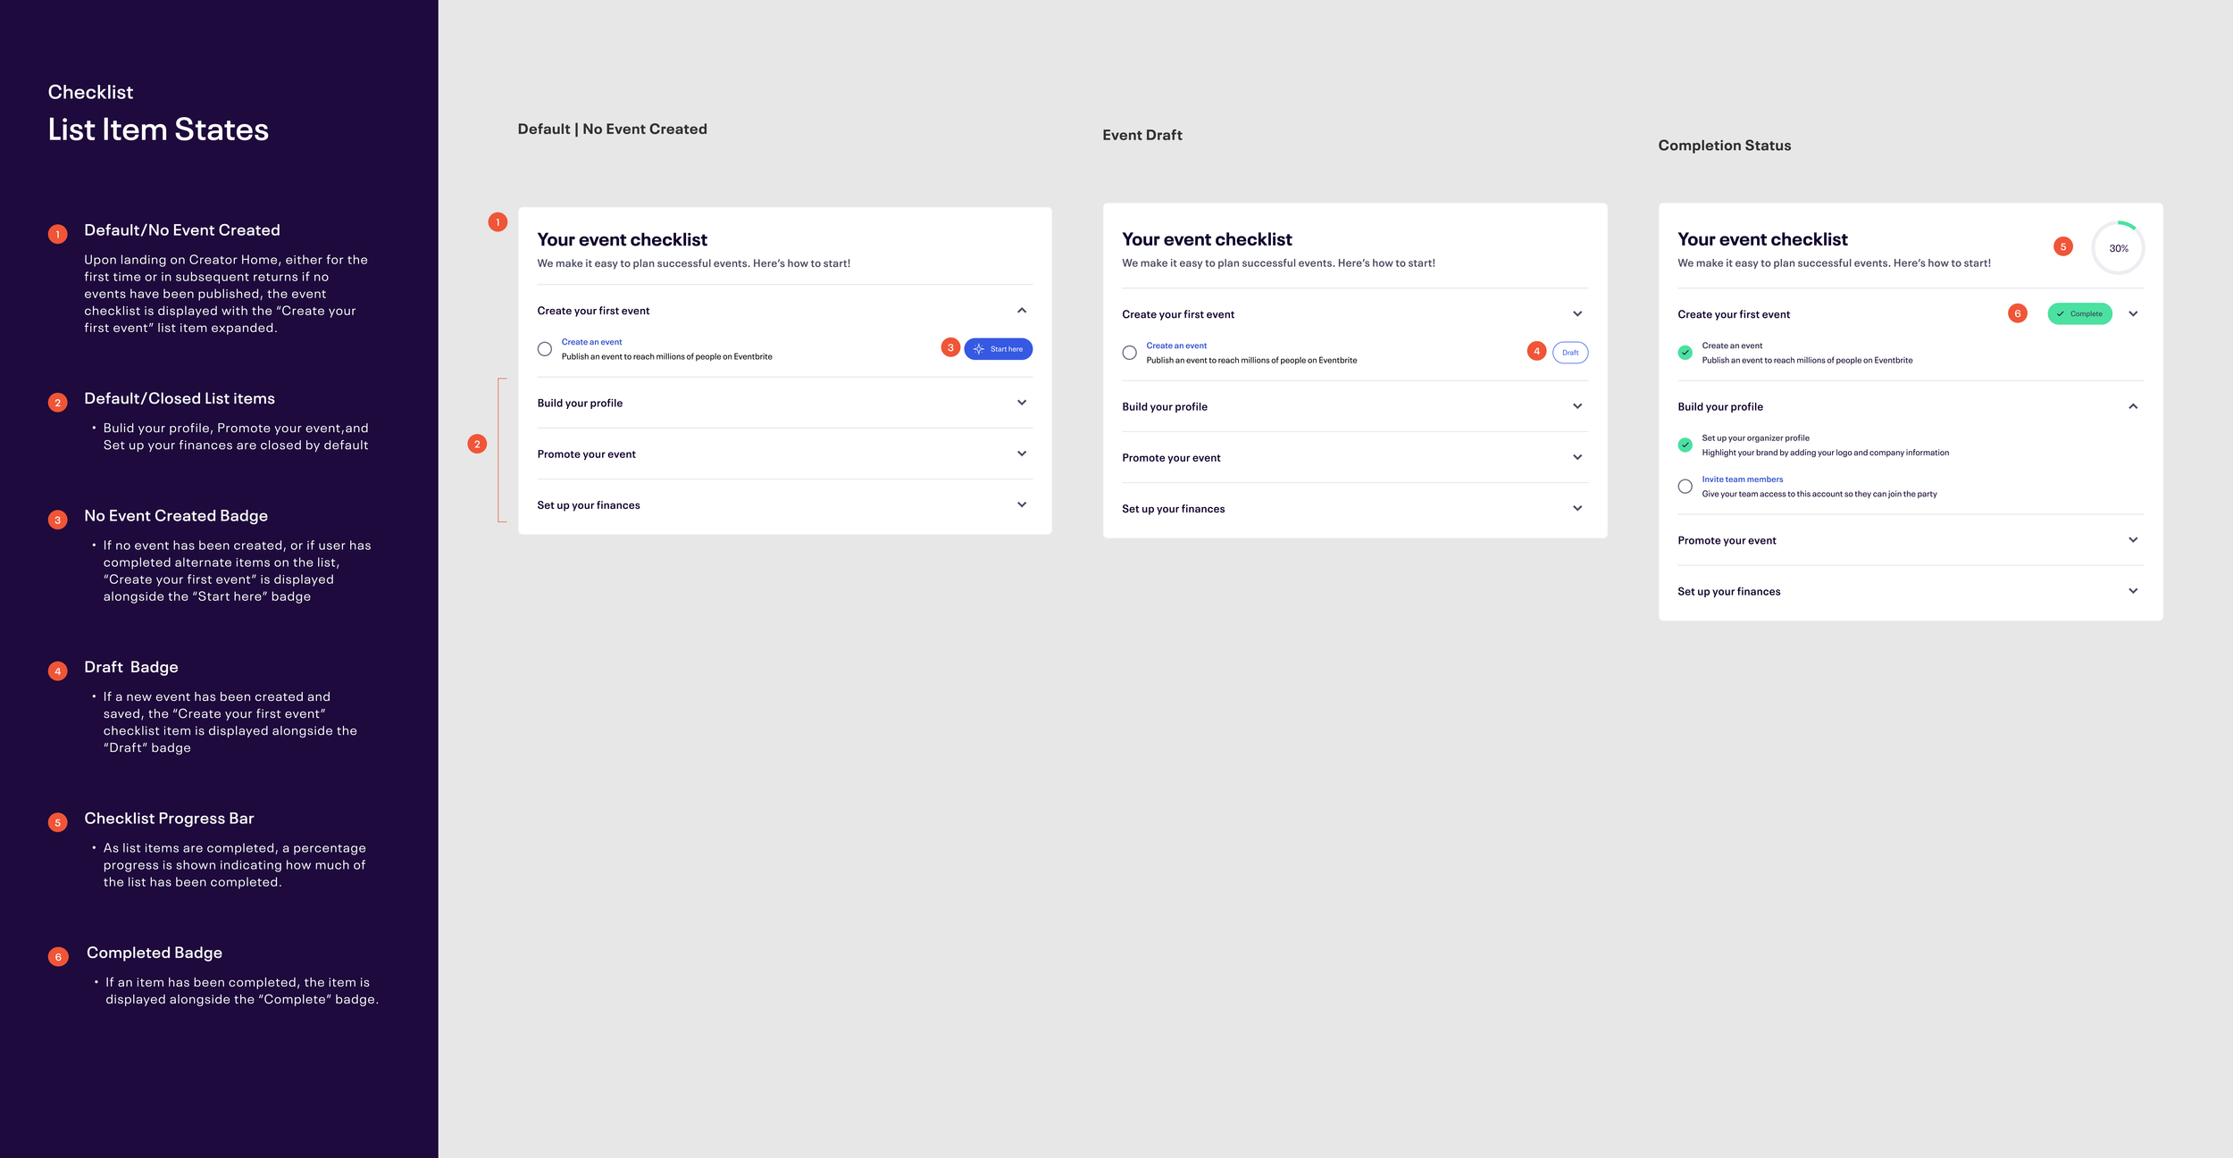This screenshot has height=1158, width=2233.
Task: Click the Completion Status section label
Action: pyautogui.click(x=1724, y=146)
